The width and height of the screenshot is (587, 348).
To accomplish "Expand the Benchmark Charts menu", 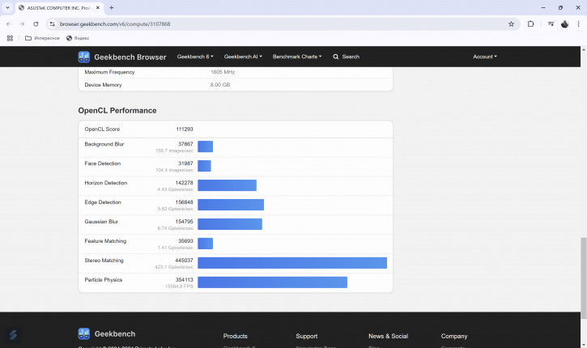I will (x=297, y=57).
